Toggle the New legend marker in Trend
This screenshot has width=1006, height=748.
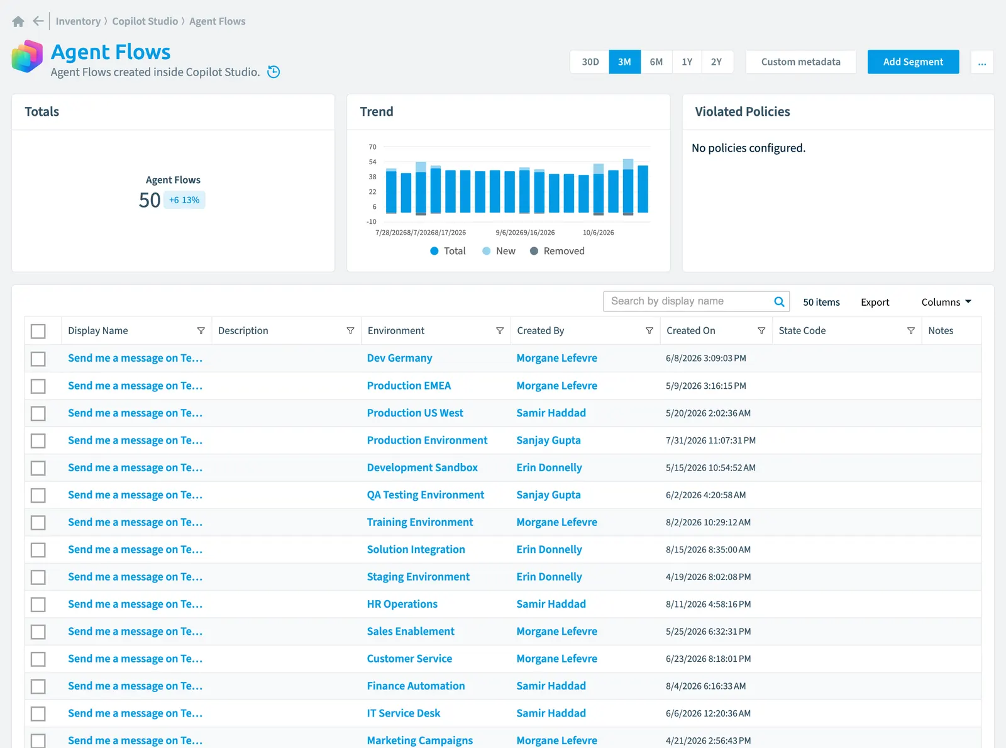coord(486,251)
